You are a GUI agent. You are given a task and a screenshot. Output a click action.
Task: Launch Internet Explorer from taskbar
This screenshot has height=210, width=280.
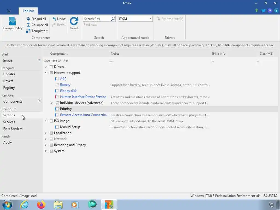tap(24, 205)
